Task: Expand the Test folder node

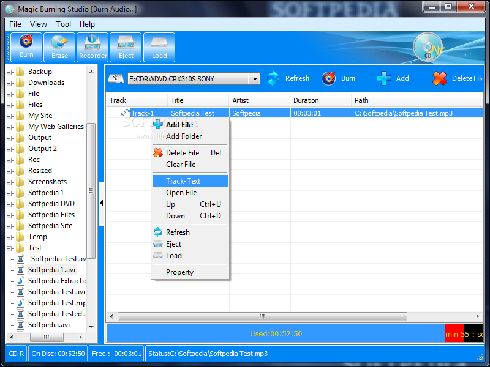Action: [x=9, y=248]
